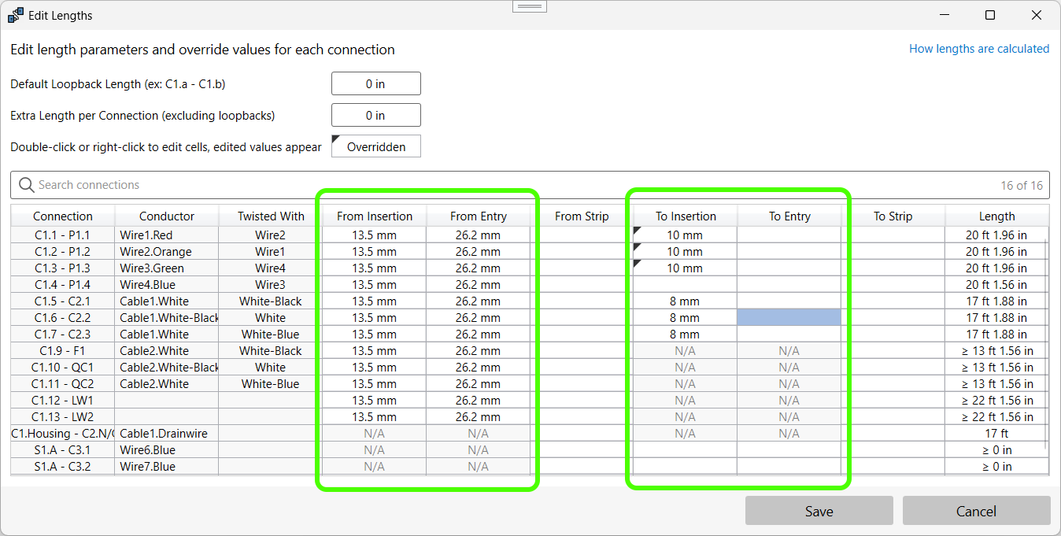
Task: Select the C1.Housing - C2.N/C connection cell
Action: (63, 433)
